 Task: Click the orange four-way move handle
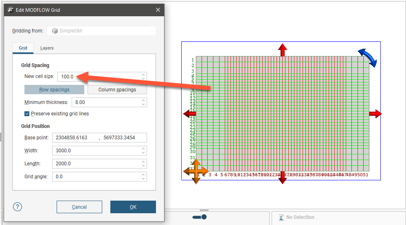click(196, 171)
